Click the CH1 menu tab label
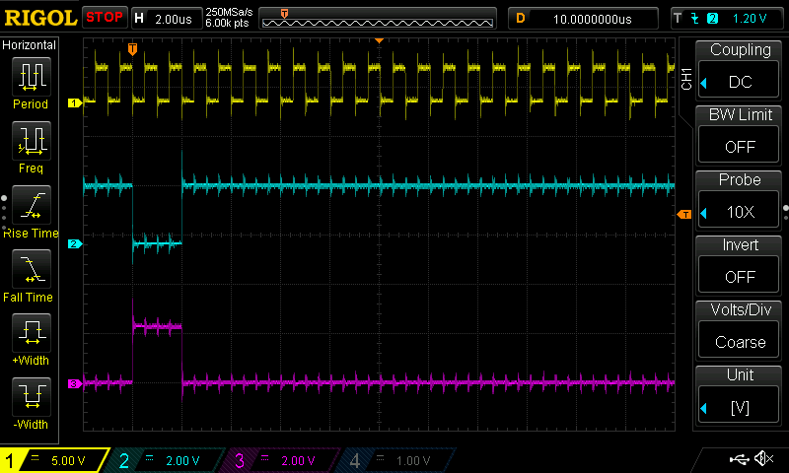Viewport: 789px width, 473px height. point(686,79)
